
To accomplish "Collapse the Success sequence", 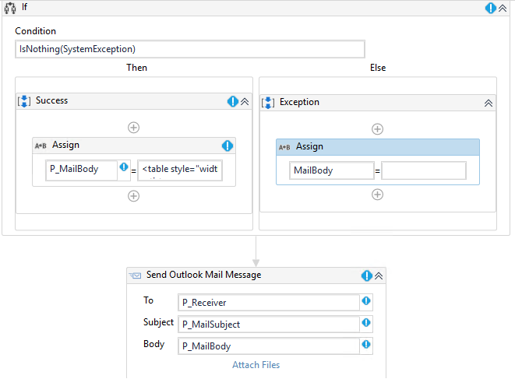I will tap(244, 101).
